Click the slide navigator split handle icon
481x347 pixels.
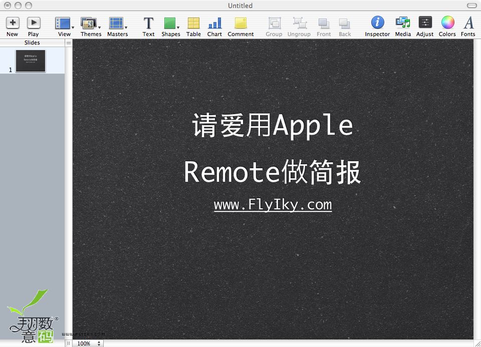(x=69, y=43)
